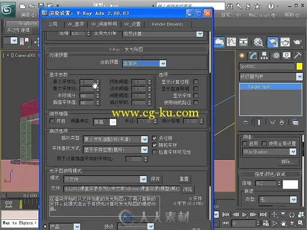
Task: Click Remove Modifier from stack icon
Action: [x=282, y=122]
